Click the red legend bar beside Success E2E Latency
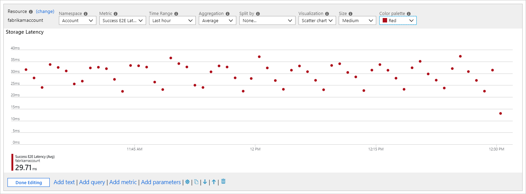 (12, 162)
